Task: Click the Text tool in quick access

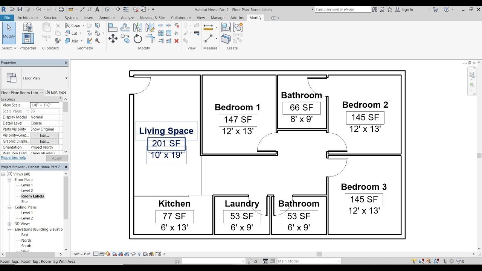Action: 98,9
